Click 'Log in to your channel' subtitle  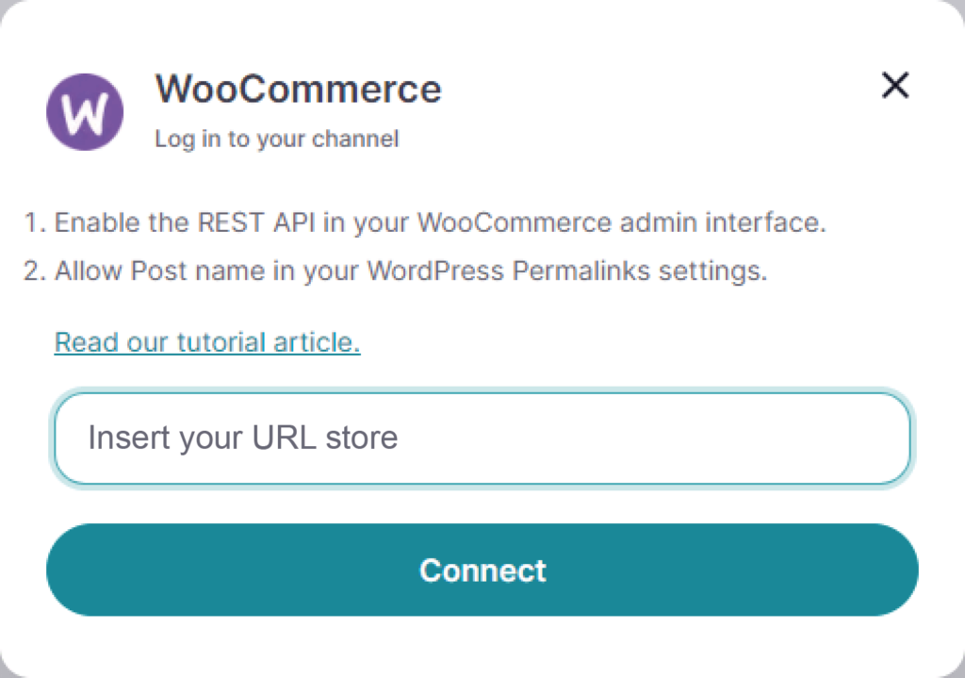(x=276, y=138)
